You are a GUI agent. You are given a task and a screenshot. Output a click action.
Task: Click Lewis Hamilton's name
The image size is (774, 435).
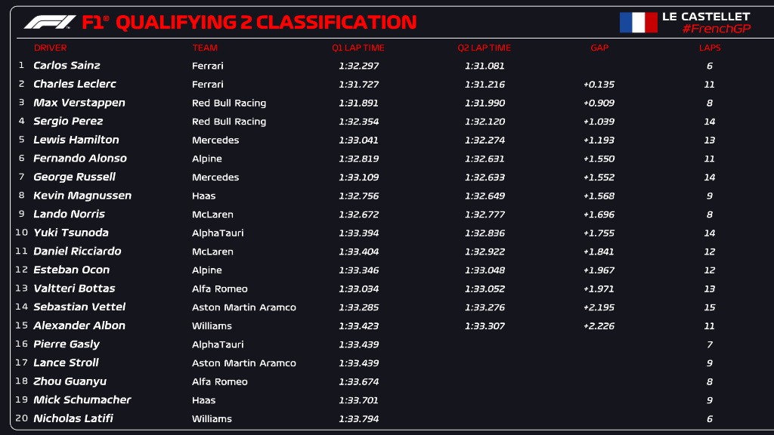76,140
